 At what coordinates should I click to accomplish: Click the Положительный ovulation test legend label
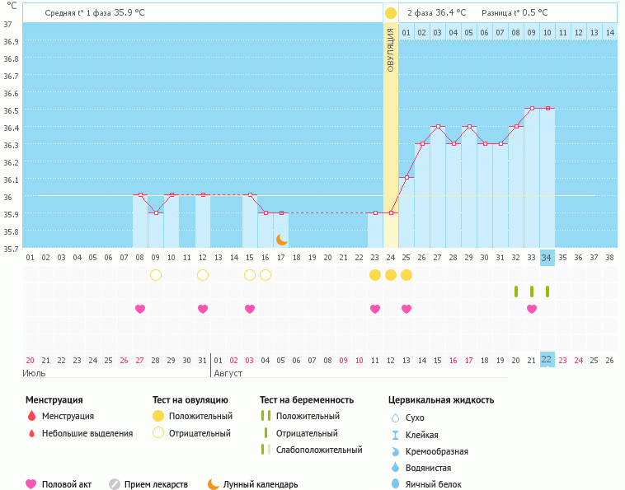click(200, 416)
